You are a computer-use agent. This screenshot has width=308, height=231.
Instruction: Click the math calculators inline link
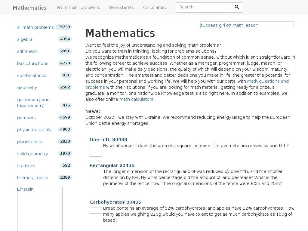pos(136,99)
